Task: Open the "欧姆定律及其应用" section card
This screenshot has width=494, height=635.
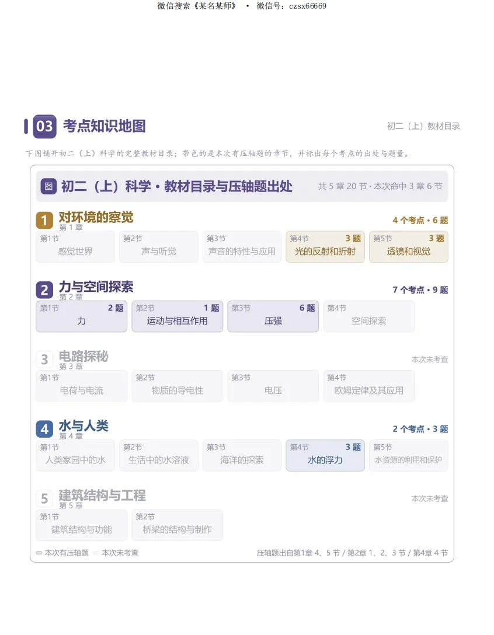Action: click(369, 386)
